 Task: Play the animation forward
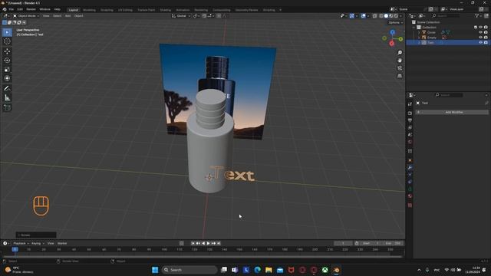coord(208,243)
